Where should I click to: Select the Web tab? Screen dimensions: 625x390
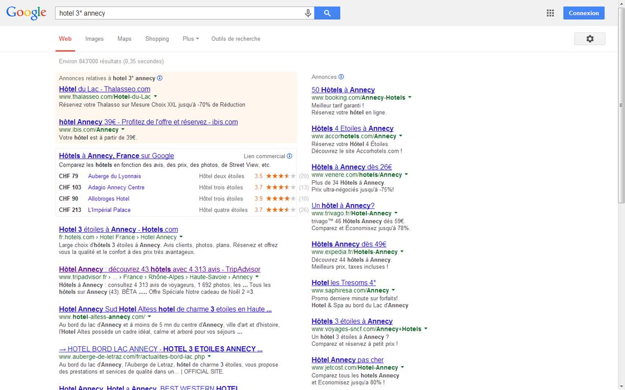[65, 39]
